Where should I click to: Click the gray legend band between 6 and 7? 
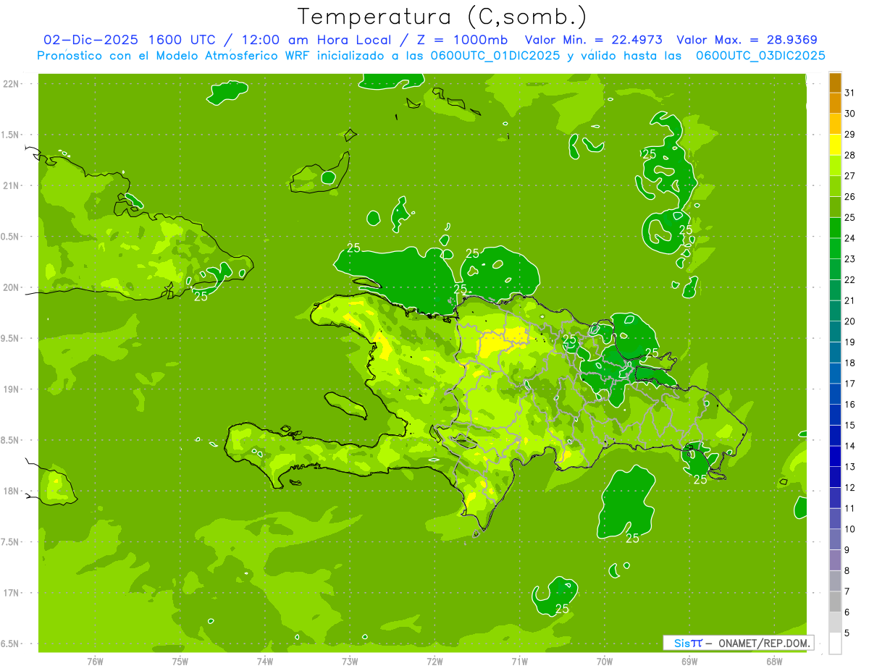[x=835, y=602]
